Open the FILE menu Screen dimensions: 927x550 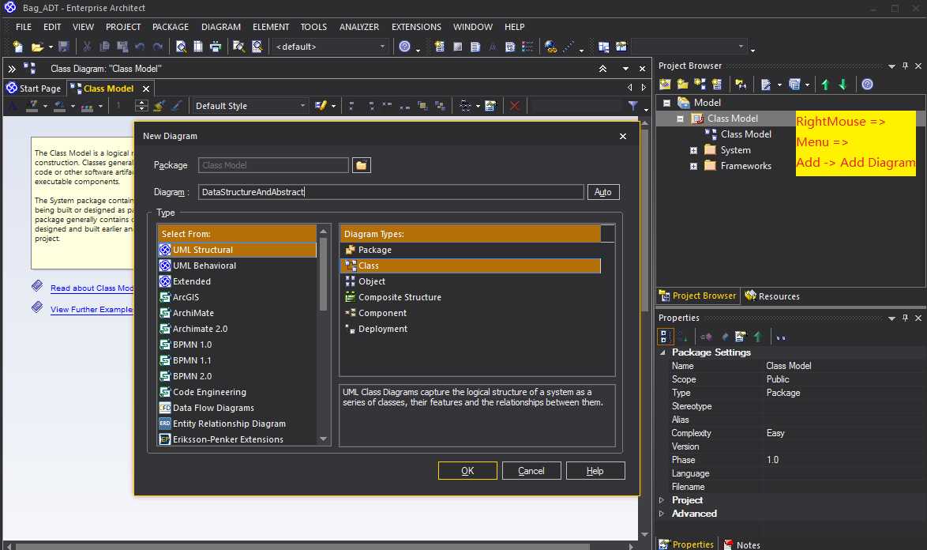point(24,27)
